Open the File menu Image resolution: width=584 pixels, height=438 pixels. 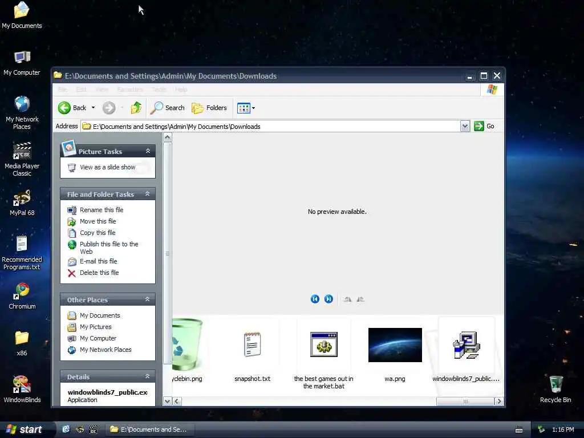click(x=63, y=90)
